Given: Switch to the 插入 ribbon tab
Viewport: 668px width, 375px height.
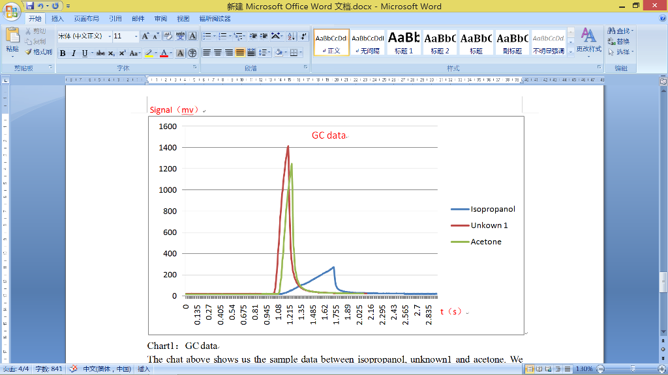Looking at the screenshot, I should coord(57,19).
